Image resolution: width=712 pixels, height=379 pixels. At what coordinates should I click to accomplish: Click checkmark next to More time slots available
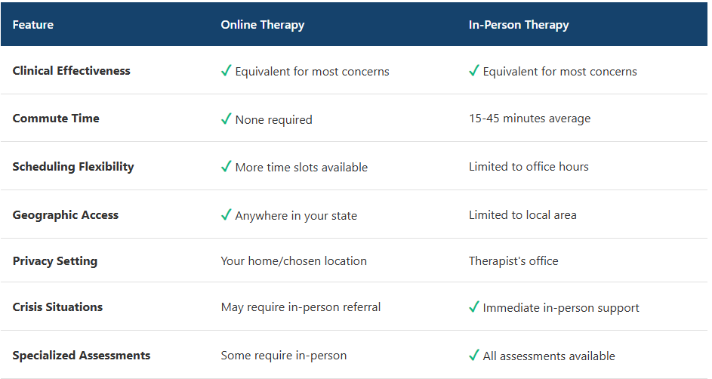(x=226, y=166)
